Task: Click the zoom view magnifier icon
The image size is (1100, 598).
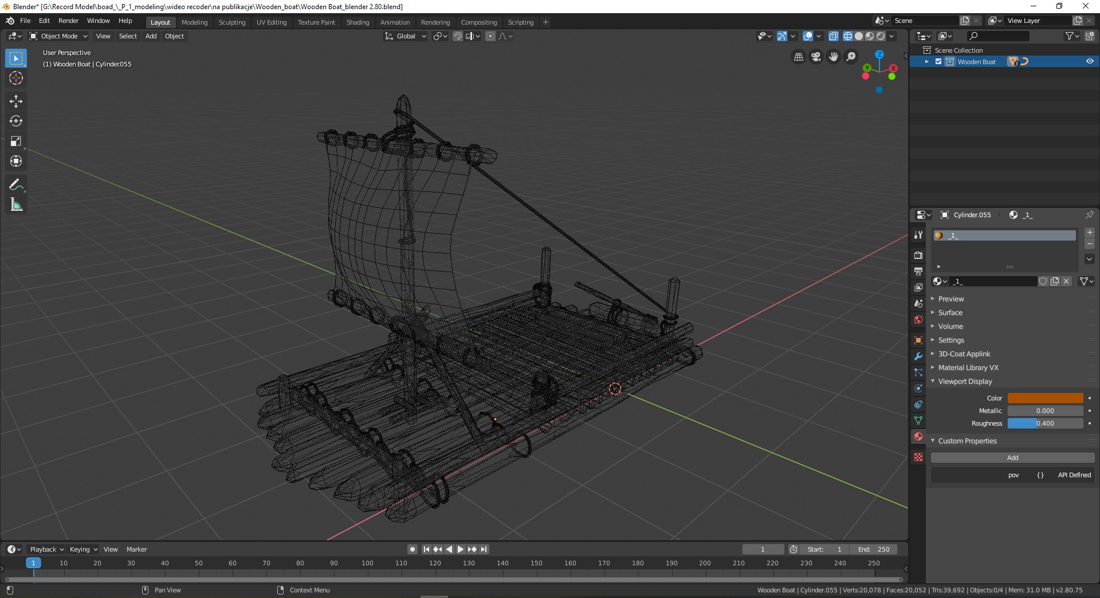Action: [x=851, y=57]
